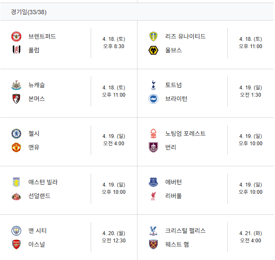
Task: Select the 4. 21. (화) 오전 4:00 fixture
Action: pyautogui.click(x=251, y=237)
